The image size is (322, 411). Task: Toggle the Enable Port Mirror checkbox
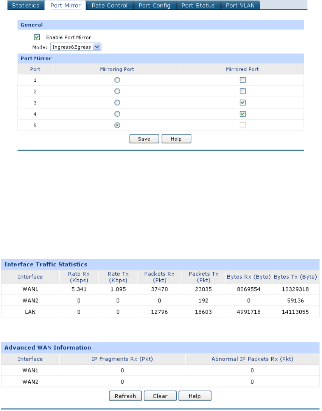[37, 37]
